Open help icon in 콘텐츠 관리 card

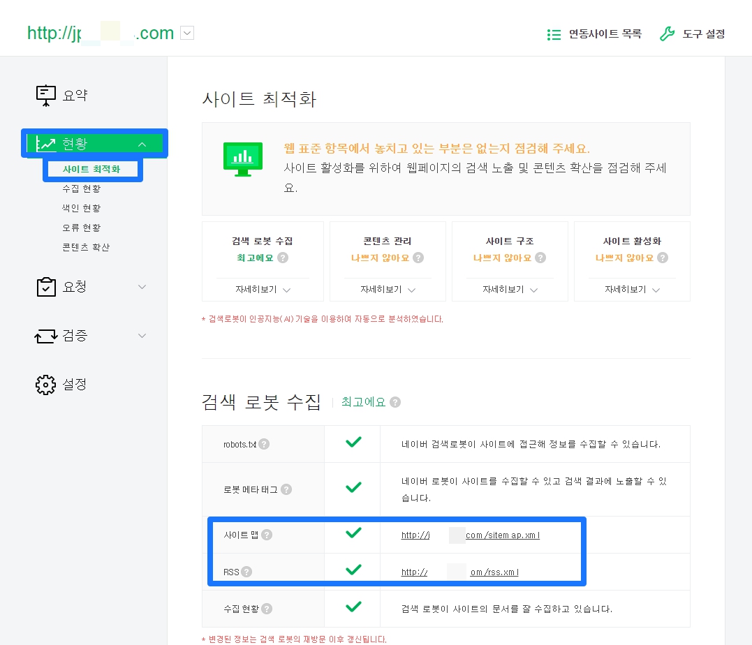point(418,258)
